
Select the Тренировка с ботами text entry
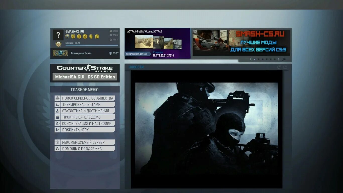(x=88, y=105)
